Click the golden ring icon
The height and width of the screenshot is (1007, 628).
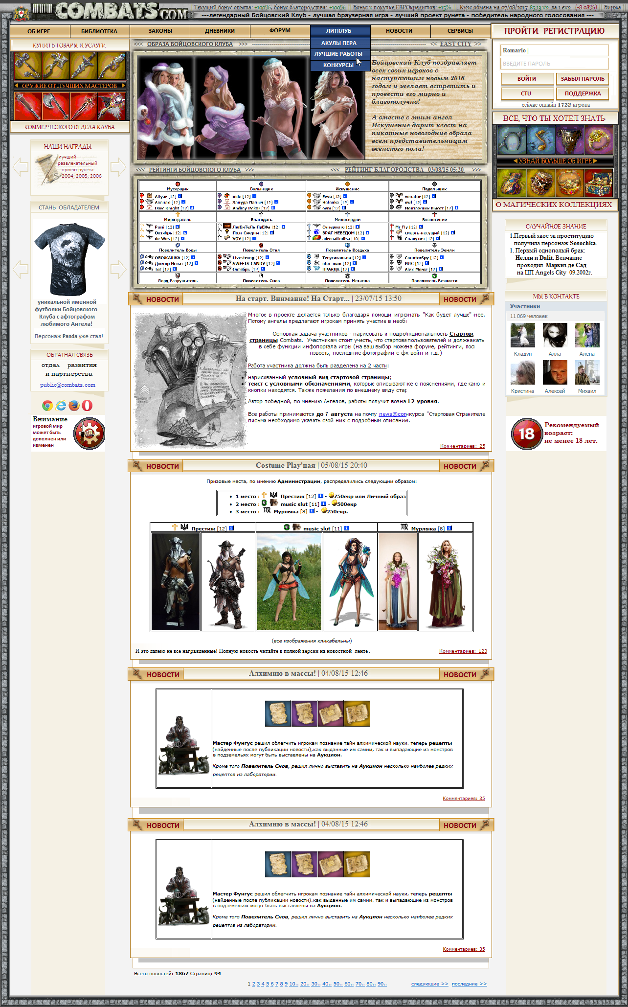(599, 140)
